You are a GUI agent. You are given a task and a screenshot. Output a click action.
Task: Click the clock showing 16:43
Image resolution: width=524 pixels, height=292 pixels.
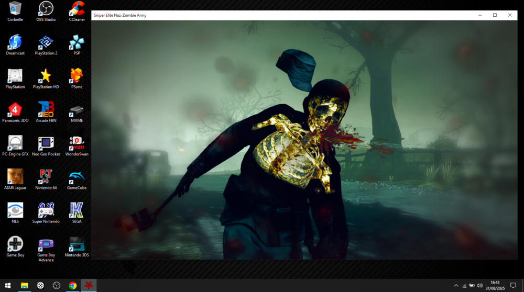(495, 285)
